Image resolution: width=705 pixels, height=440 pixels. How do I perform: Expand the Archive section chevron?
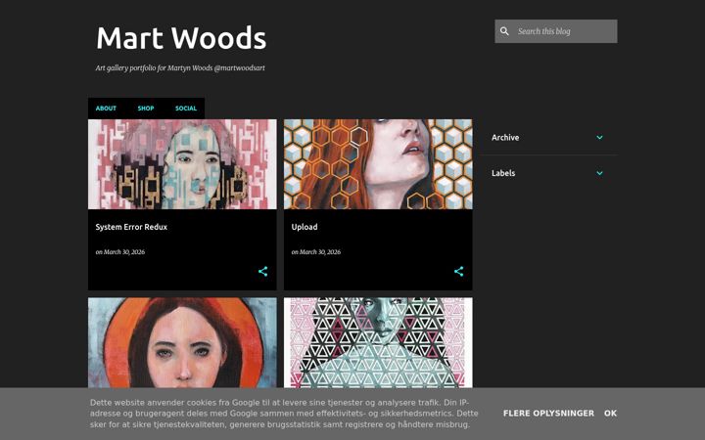pyautogui.click(x=599, y=138)
